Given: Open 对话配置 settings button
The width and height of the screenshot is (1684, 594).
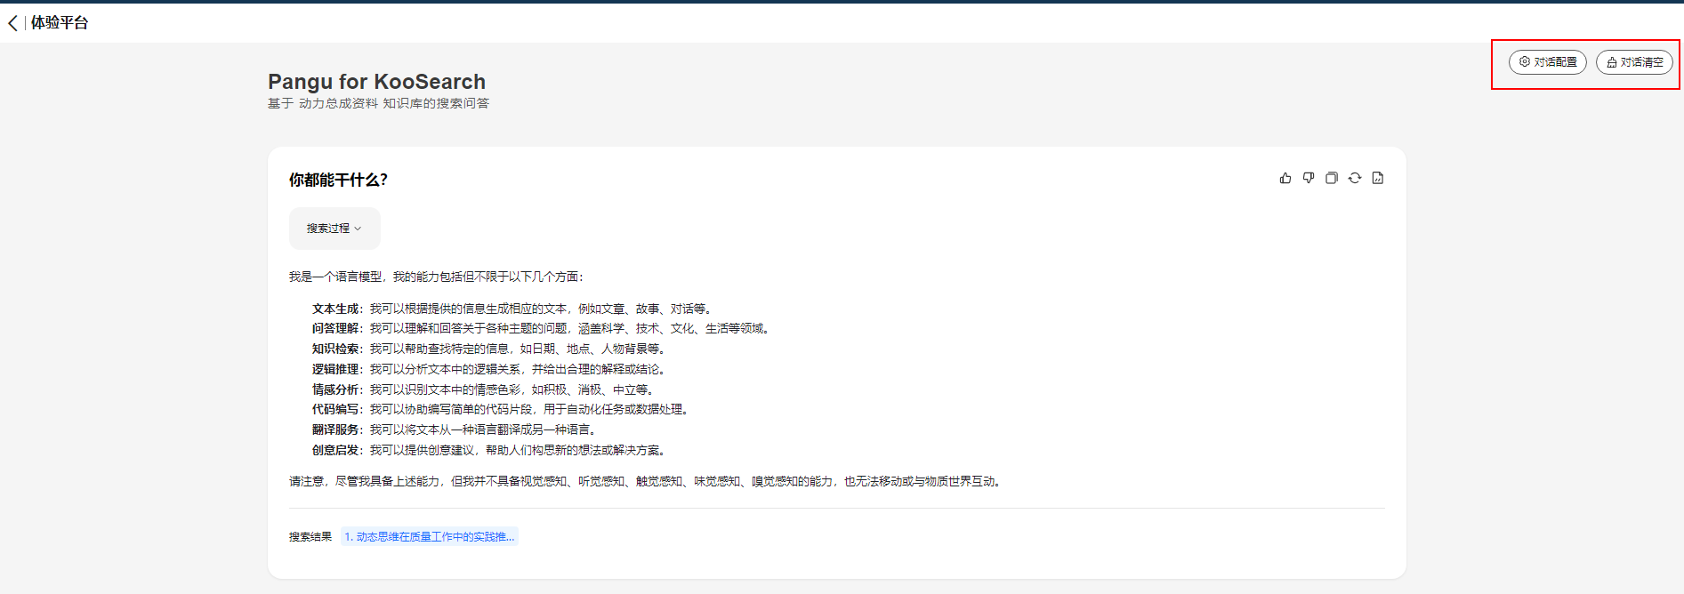Looking at the screenshot, I should (x=1548, y=62).
